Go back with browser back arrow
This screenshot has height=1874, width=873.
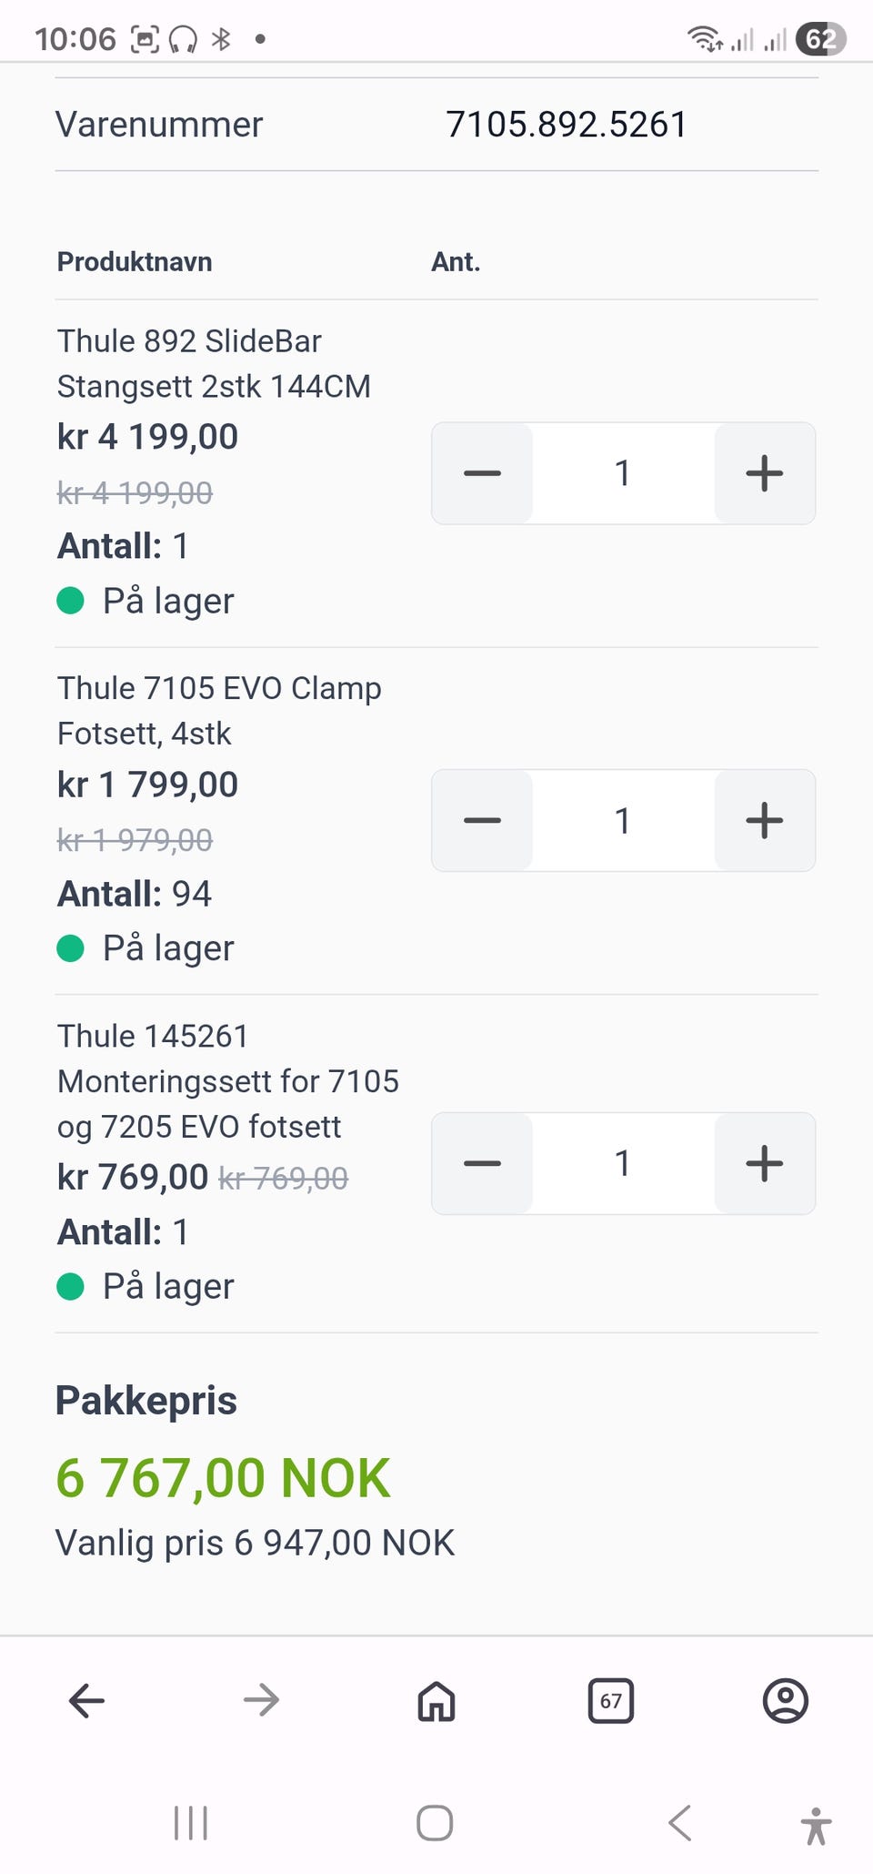(x=87, y=1700)
